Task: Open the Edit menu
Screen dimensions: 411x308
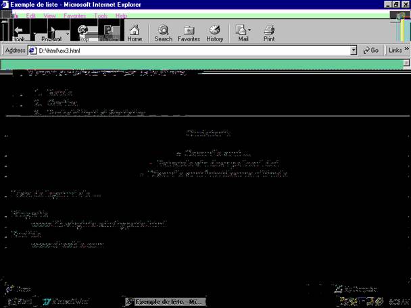Action: tap(30, 15)
